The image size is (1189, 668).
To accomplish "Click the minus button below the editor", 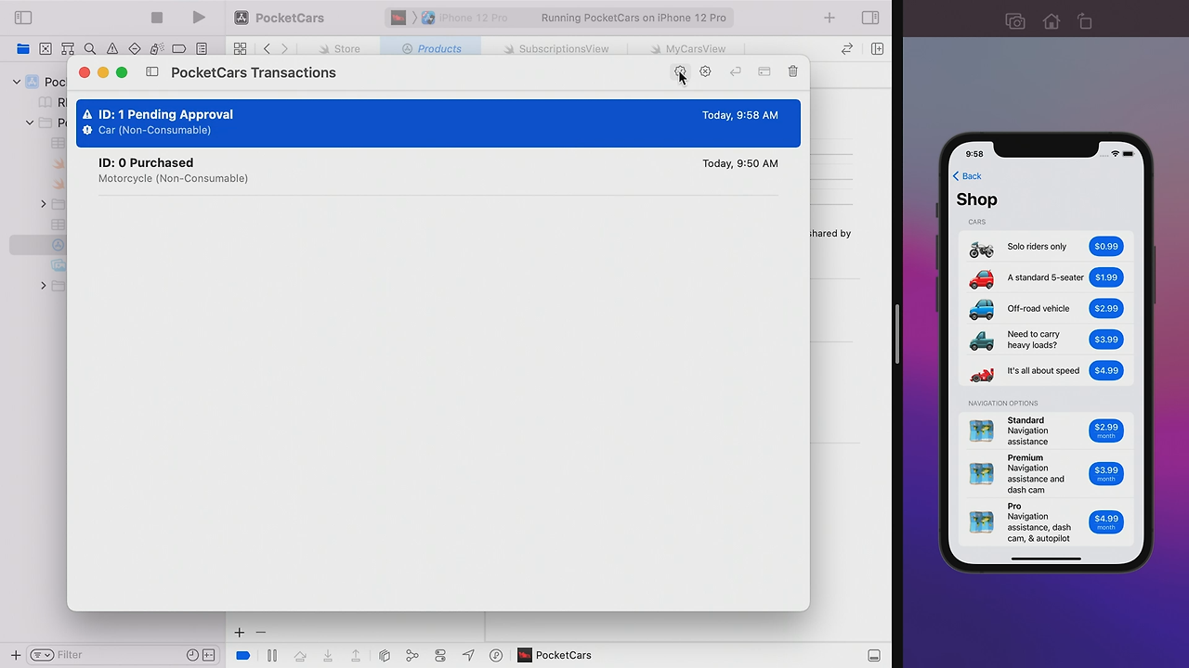I will point(261,632).
